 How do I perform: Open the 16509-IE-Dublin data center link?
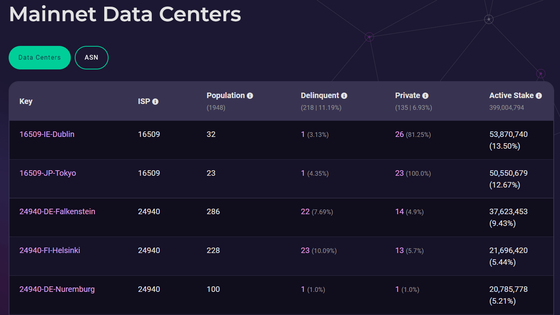47,134
